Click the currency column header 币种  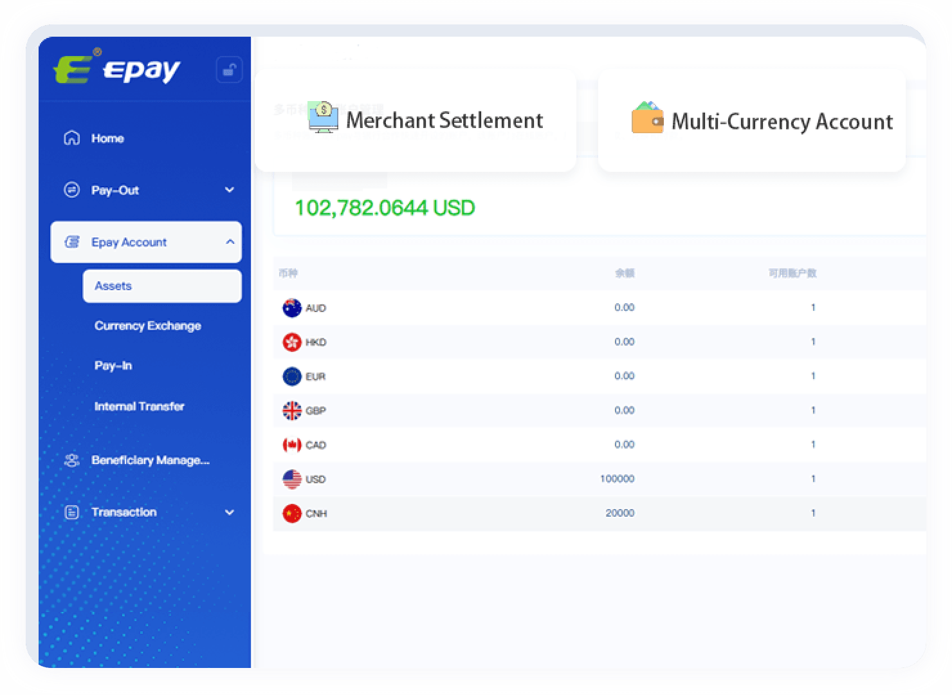pos(288,273)
